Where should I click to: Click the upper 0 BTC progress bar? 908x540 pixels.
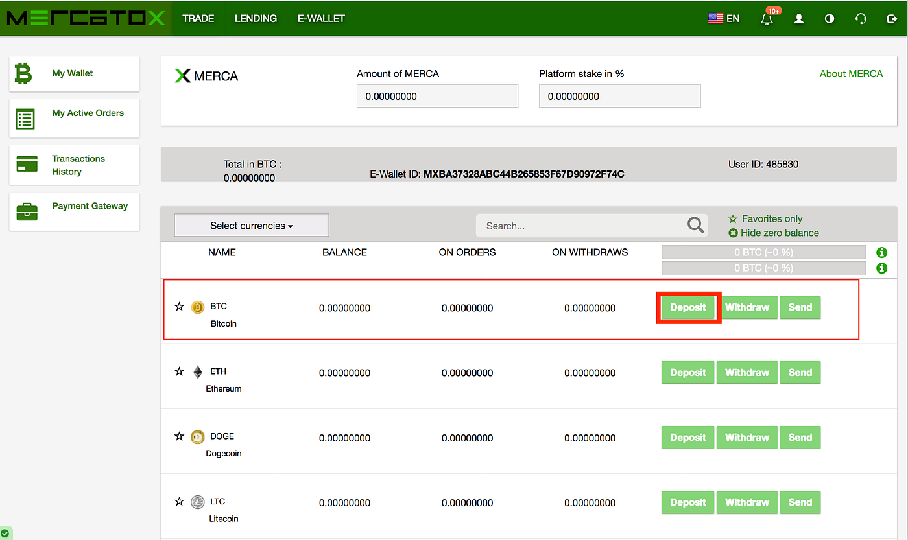click(763, 252)
